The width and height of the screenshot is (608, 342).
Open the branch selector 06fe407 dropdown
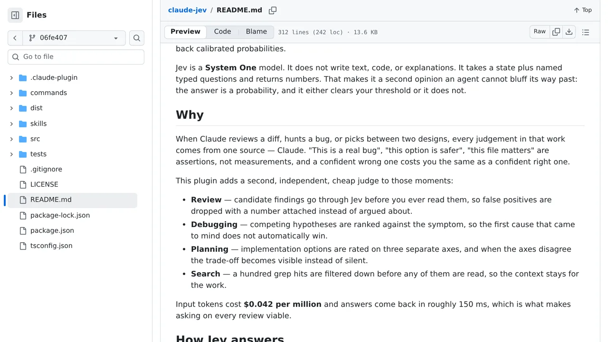click(x=74, y=38)
